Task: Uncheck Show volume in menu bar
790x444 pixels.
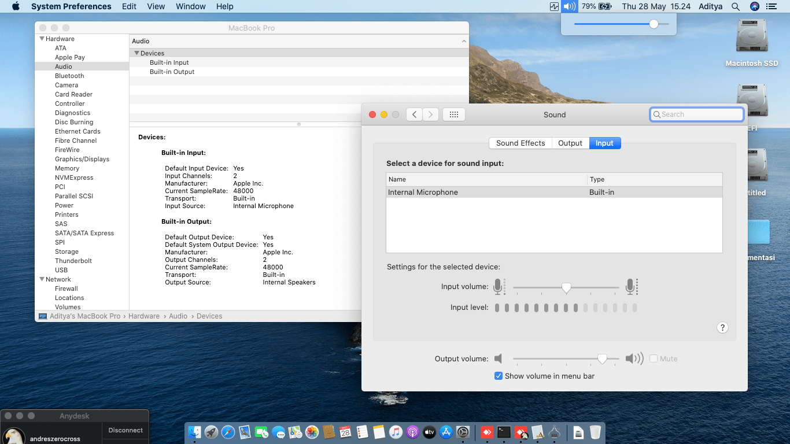Action: (499, 376)
